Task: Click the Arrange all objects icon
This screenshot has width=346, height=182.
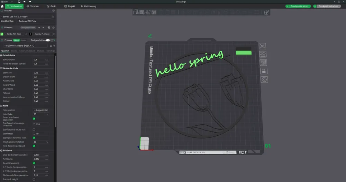Action: (x=154, y=12)
